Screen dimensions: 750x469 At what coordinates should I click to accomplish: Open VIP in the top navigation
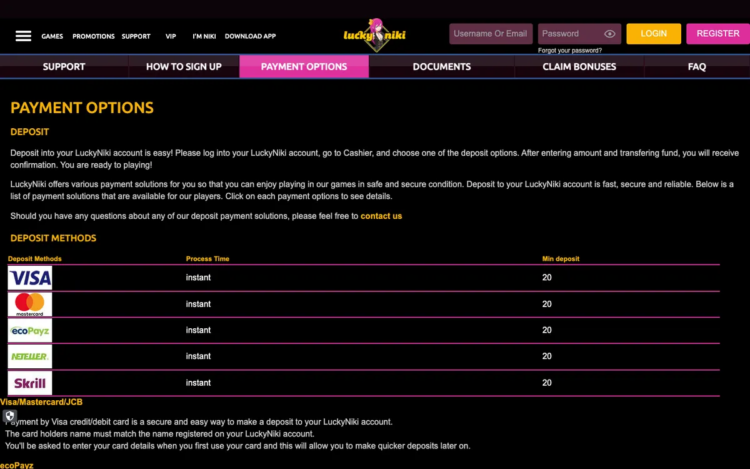(171, 36)
